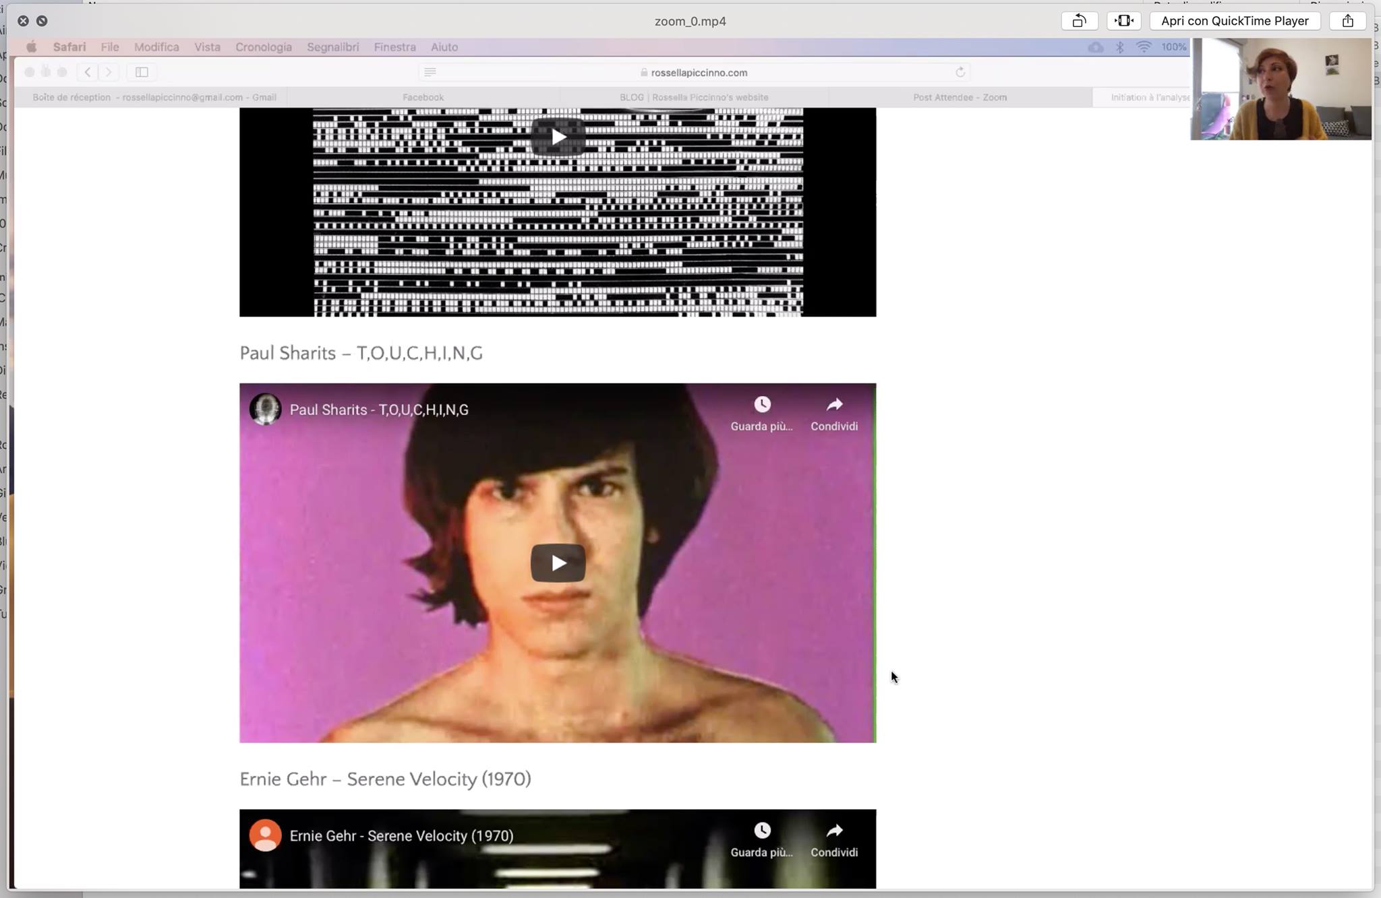
Task: Click the rossellapiccinno.com address bar
Action: [x=698, y=73]
